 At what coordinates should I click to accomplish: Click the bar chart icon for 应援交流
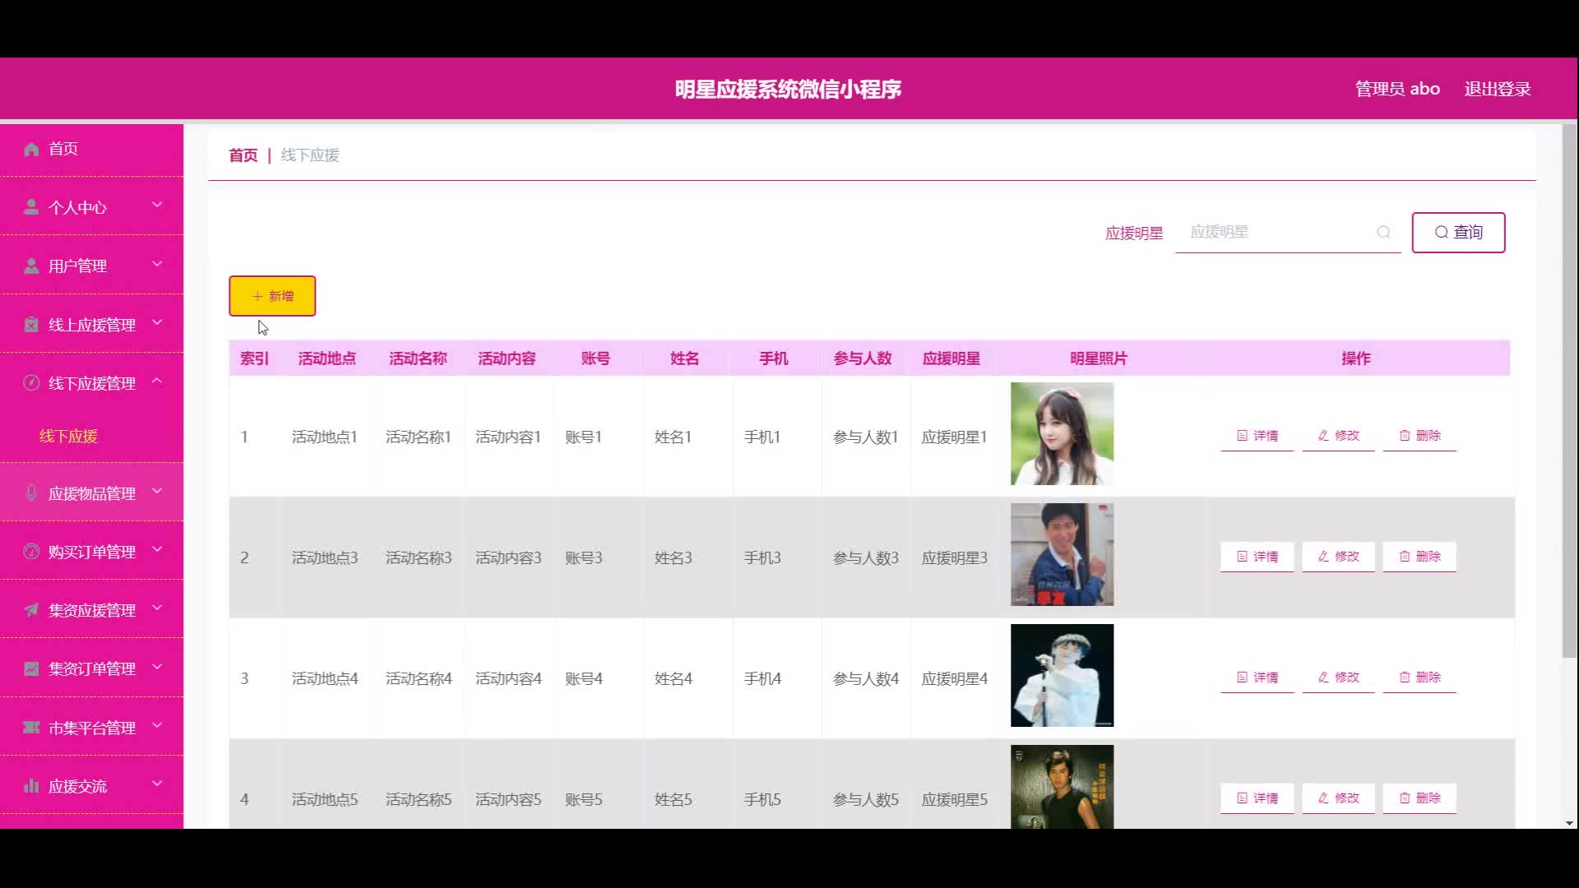tap(31, 786)
